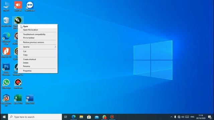Screen dimensions: 214x120
Task: Open the notification Action Center
Action: [x=210, y=117]
